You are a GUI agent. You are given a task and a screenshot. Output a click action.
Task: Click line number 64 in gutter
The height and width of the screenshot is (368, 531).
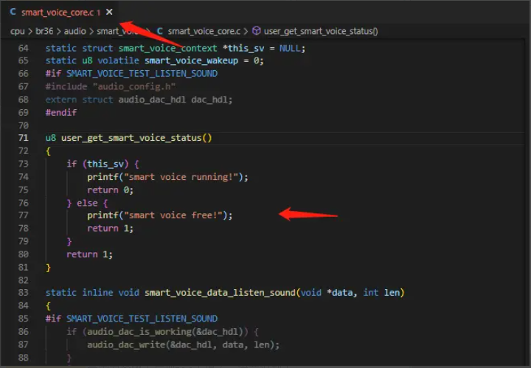(24, 48)
